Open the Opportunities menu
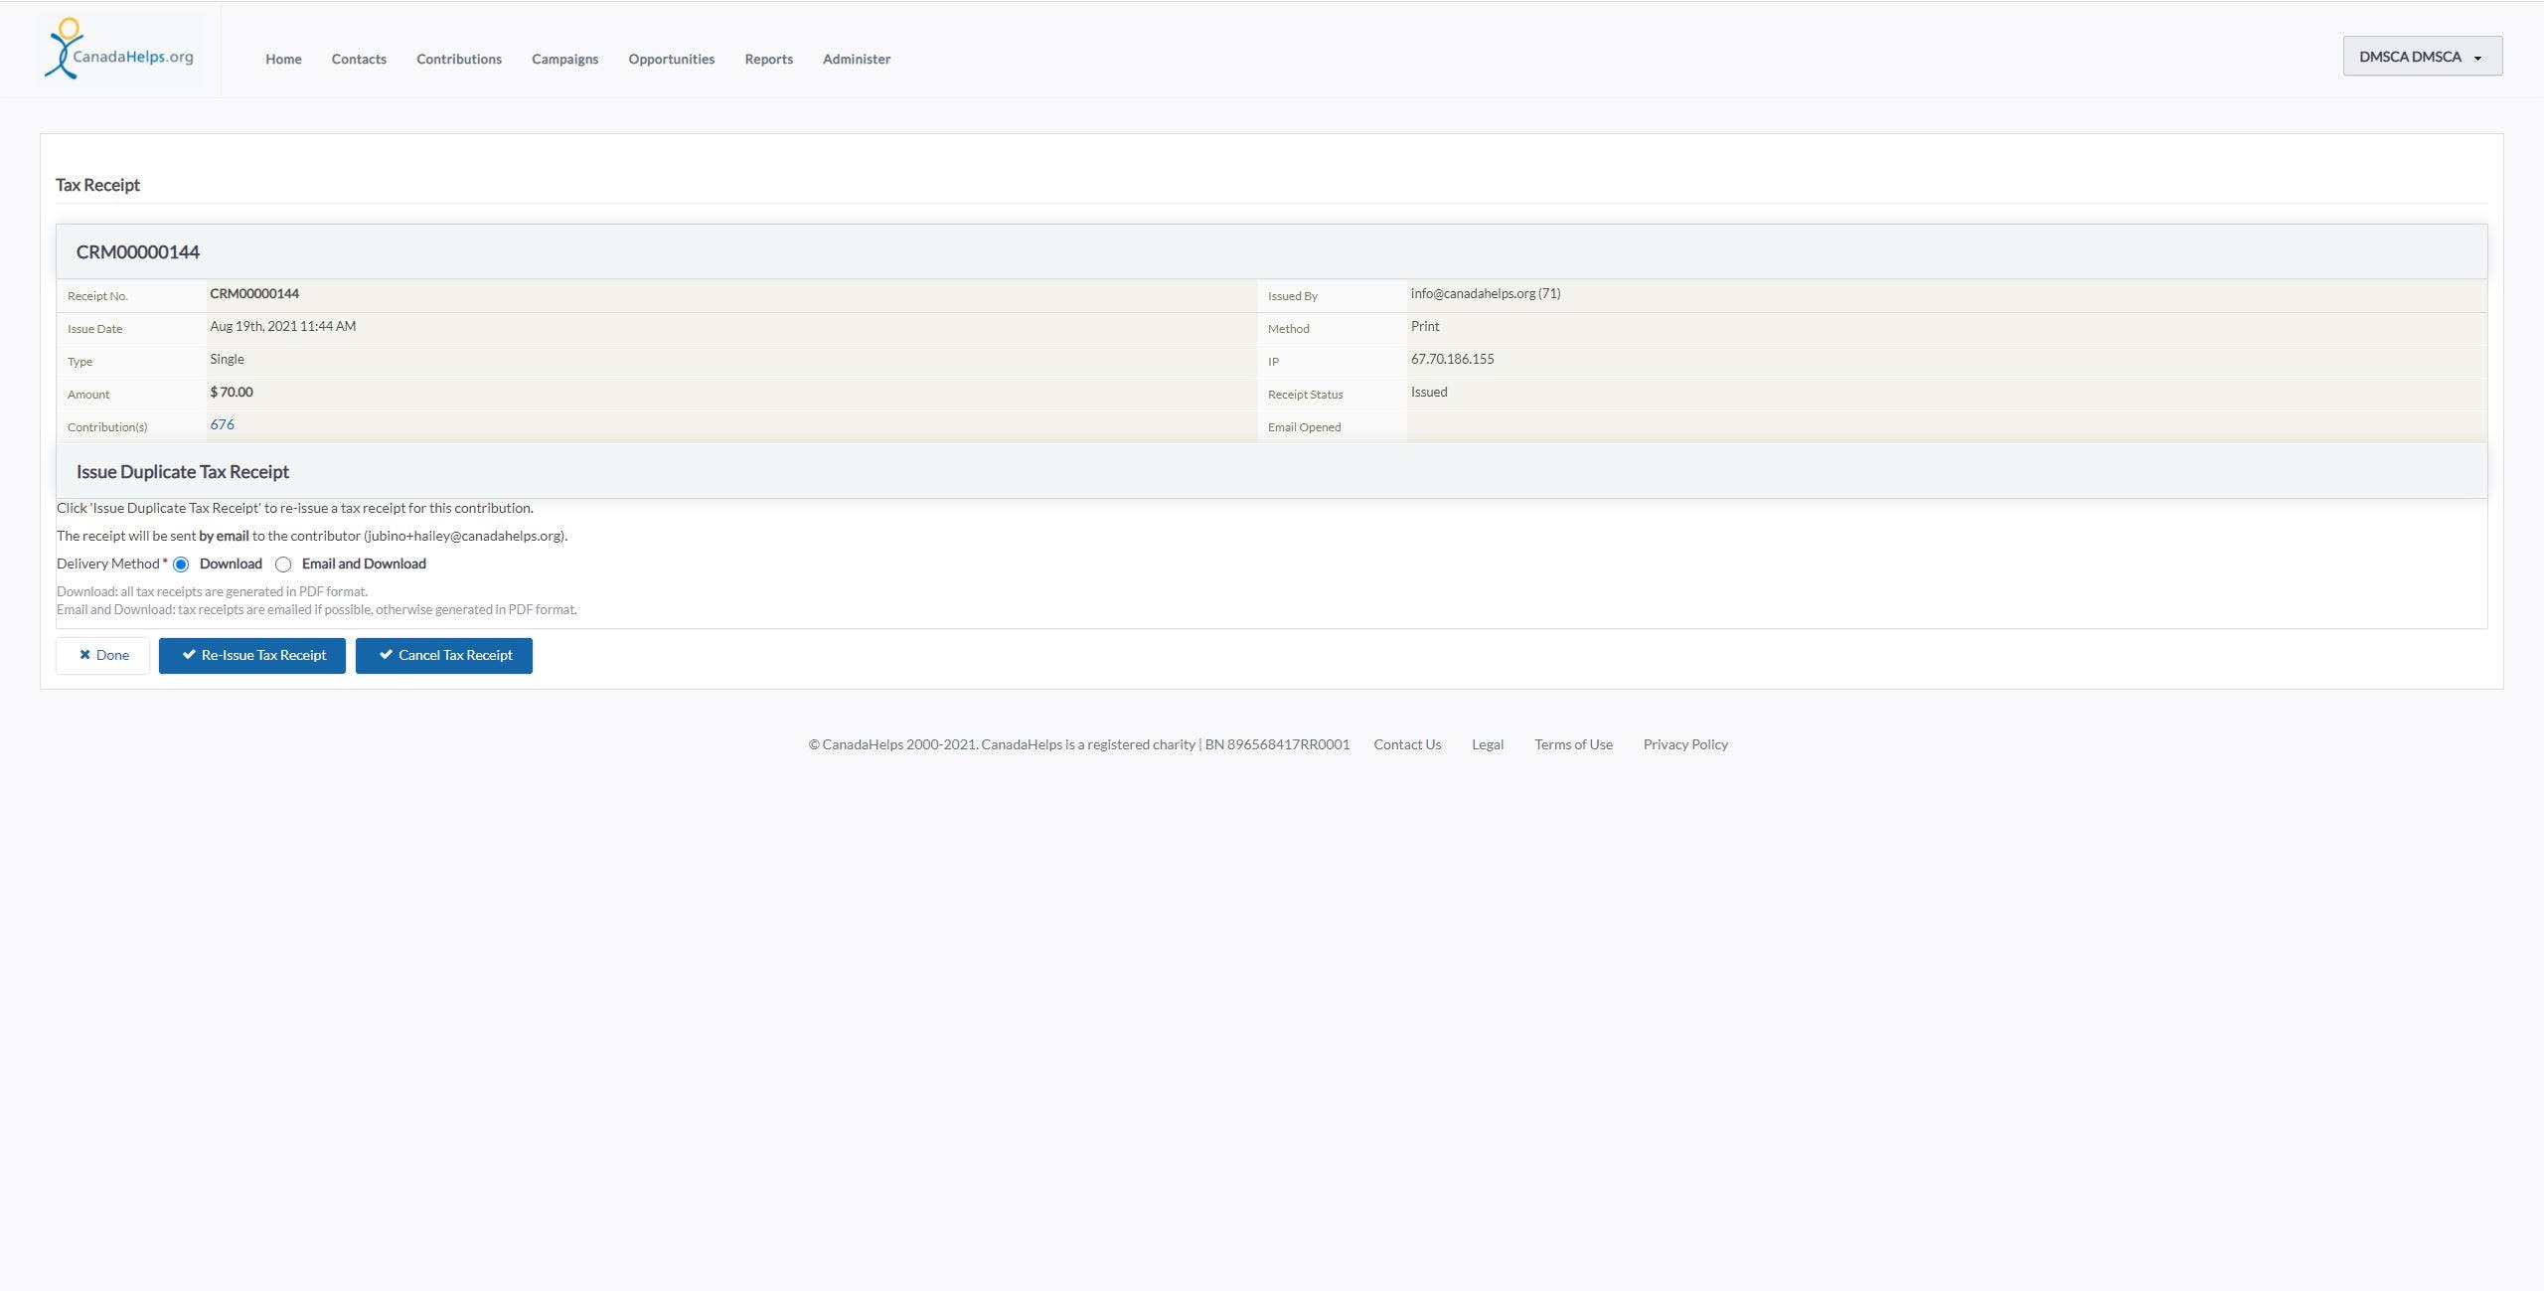 [x=671, y=60]
